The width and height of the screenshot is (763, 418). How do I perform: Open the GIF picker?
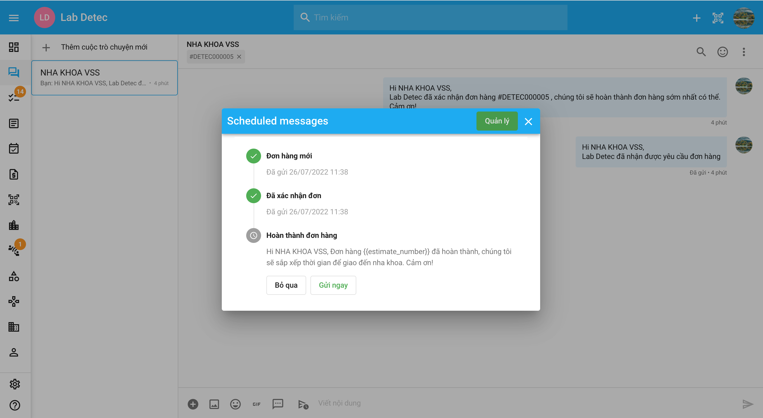[x=257, y=404]
